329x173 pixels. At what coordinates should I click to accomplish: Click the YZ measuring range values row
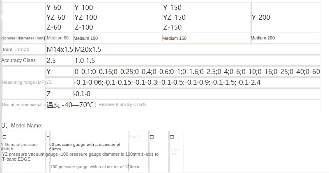click(197, 82)
